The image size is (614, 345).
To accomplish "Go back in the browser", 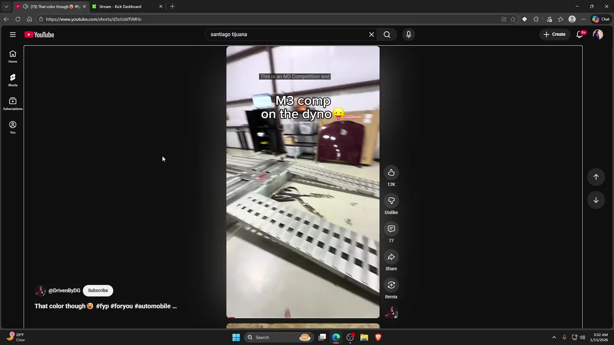I will coord(6,19).
